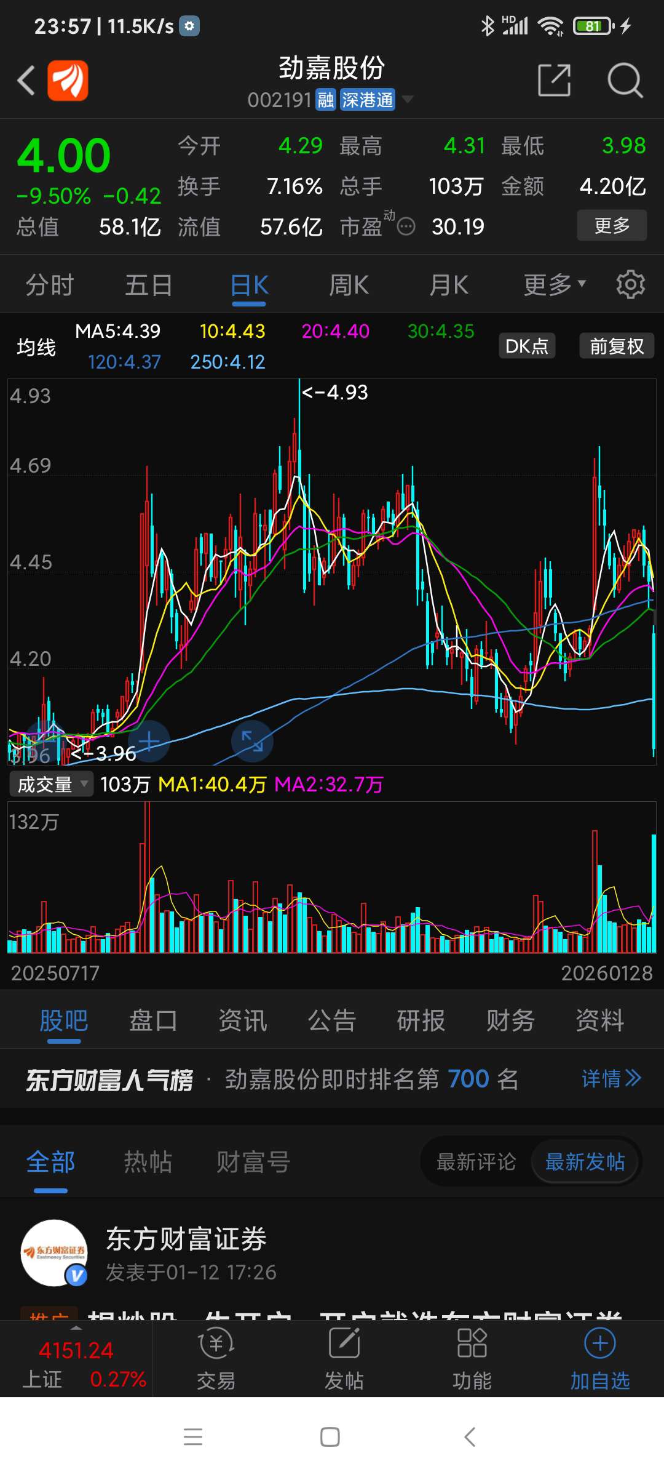Open the 财务 tab
664x1477 pixels.
[510, 1020]
